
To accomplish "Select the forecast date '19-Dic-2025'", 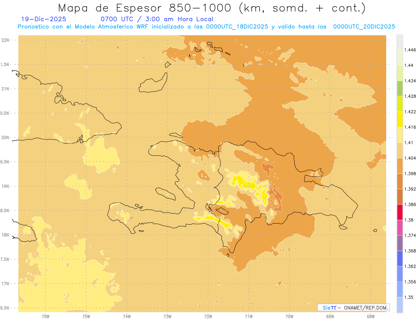I will (44, 19).
